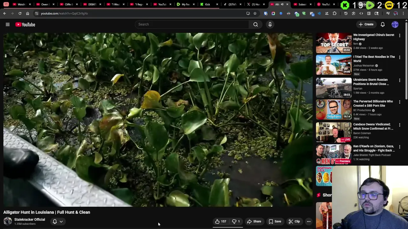Click the Alligator Hunt in Louisiana title
The image size is (408, 229).
pyautogui.click(x=47, y=212)
